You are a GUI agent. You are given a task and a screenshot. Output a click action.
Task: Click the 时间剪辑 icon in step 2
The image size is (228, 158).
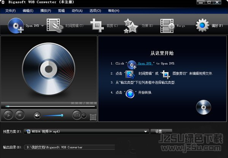pos(130,74)
